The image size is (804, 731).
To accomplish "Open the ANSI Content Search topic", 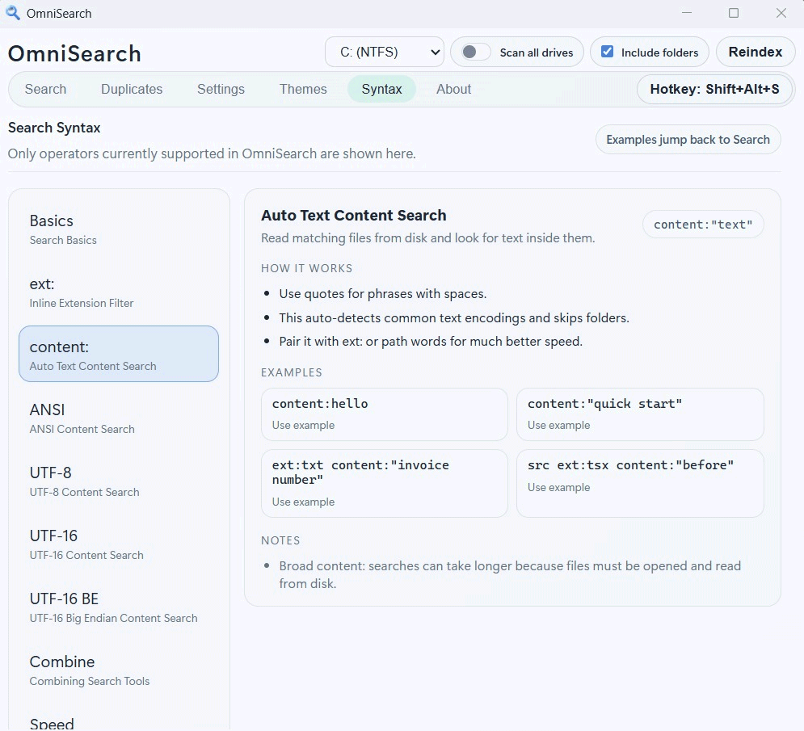I will [x=118, y=418].
